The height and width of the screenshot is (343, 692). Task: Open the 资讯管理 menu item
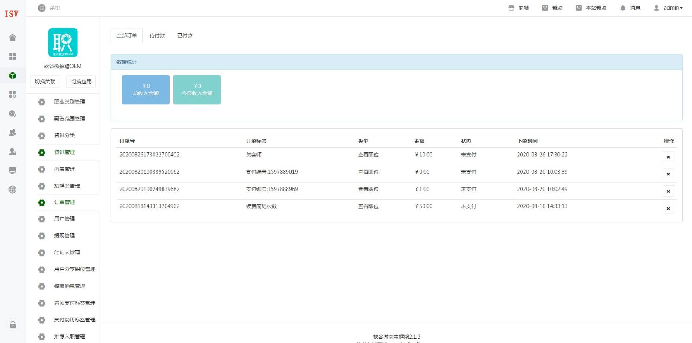(x=64, y=152)
